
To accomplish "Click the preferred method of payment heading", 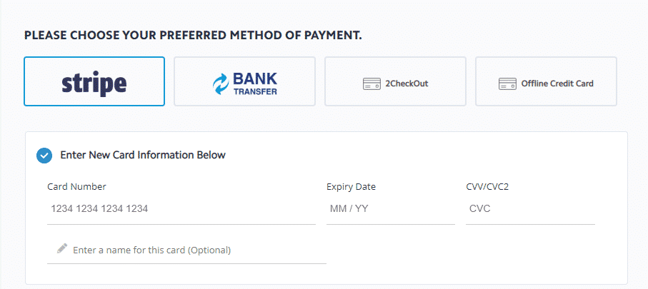I will point(193,35).
